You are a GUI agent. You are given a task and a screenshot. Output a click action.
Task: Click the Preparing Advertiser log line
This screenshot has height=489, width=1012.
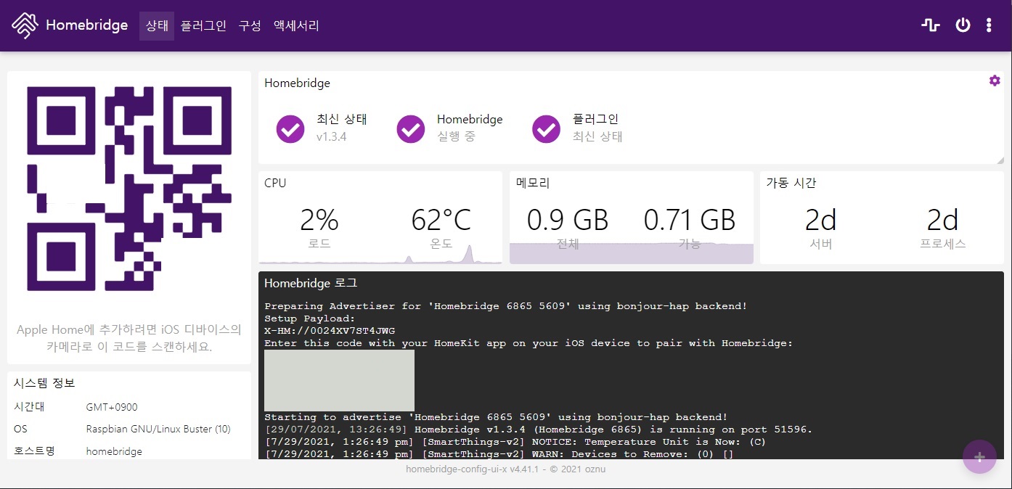coord(505,306)
